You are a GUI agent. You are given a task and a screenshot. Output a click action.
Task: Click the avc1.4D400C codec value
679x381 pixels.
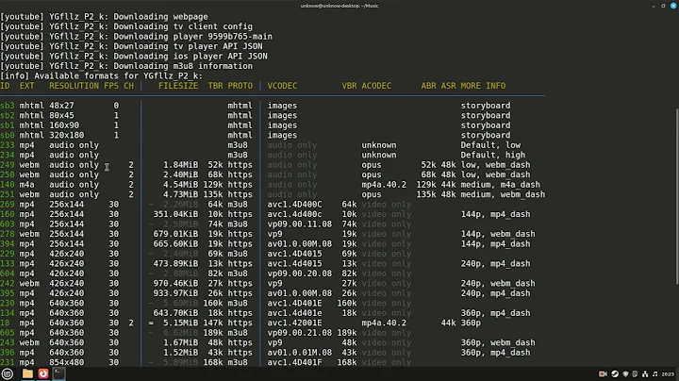tap(294, 205)
